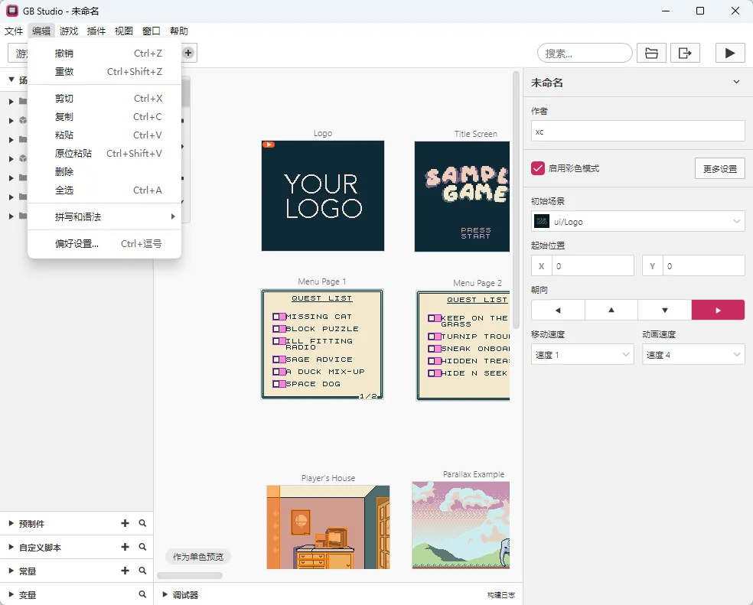Click the GB Studio app icon in title bar
Viewport: 753px width, 605px height.
(x=12, y=11)
